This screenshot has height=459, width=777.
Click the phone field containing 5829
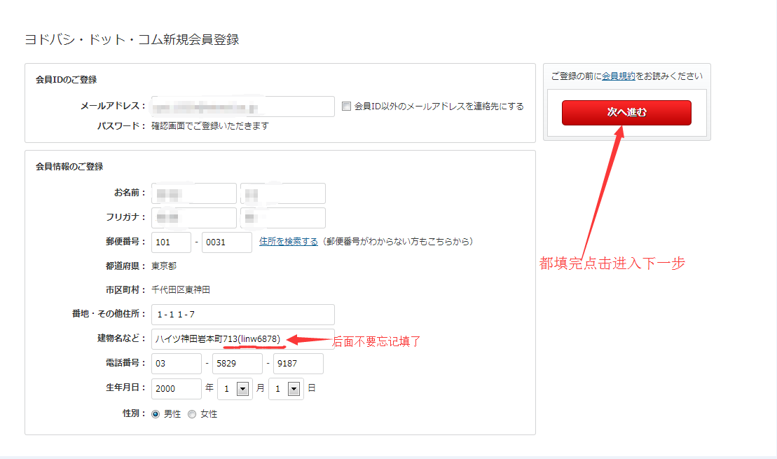click(x=238, y=363)
